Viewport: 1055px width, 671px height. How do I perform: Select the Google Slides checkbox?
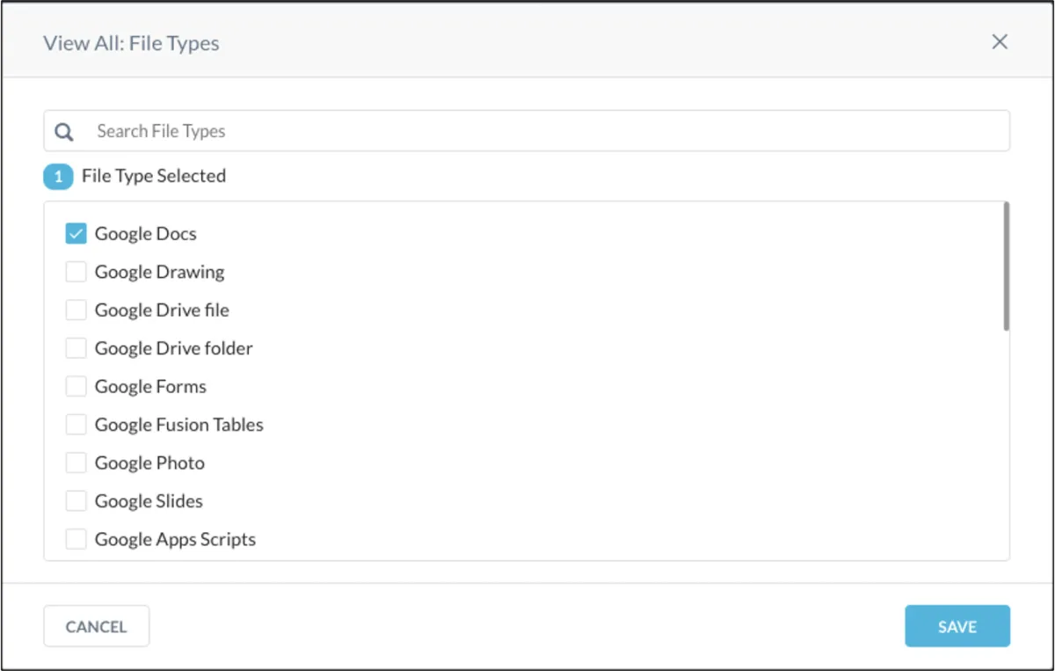[76, 501]
